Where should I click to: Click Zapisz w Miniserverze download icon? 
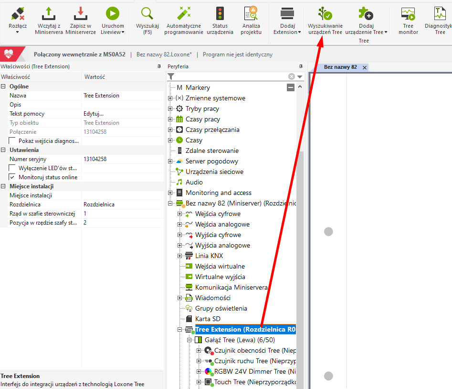(80, 13)
